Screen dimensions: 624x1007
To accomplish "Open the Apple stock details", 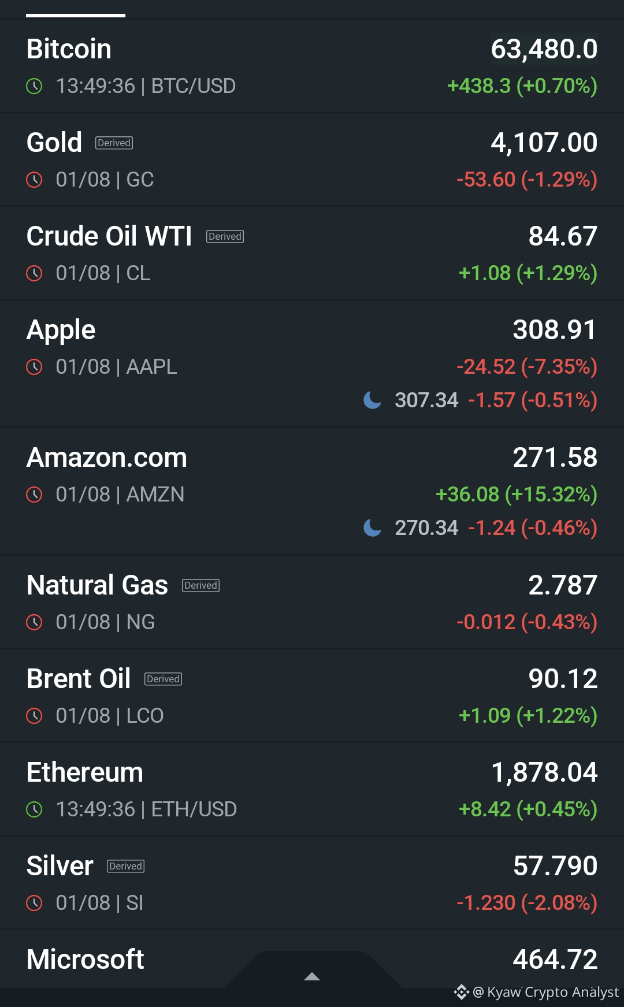I will click(x=312, y=364).
